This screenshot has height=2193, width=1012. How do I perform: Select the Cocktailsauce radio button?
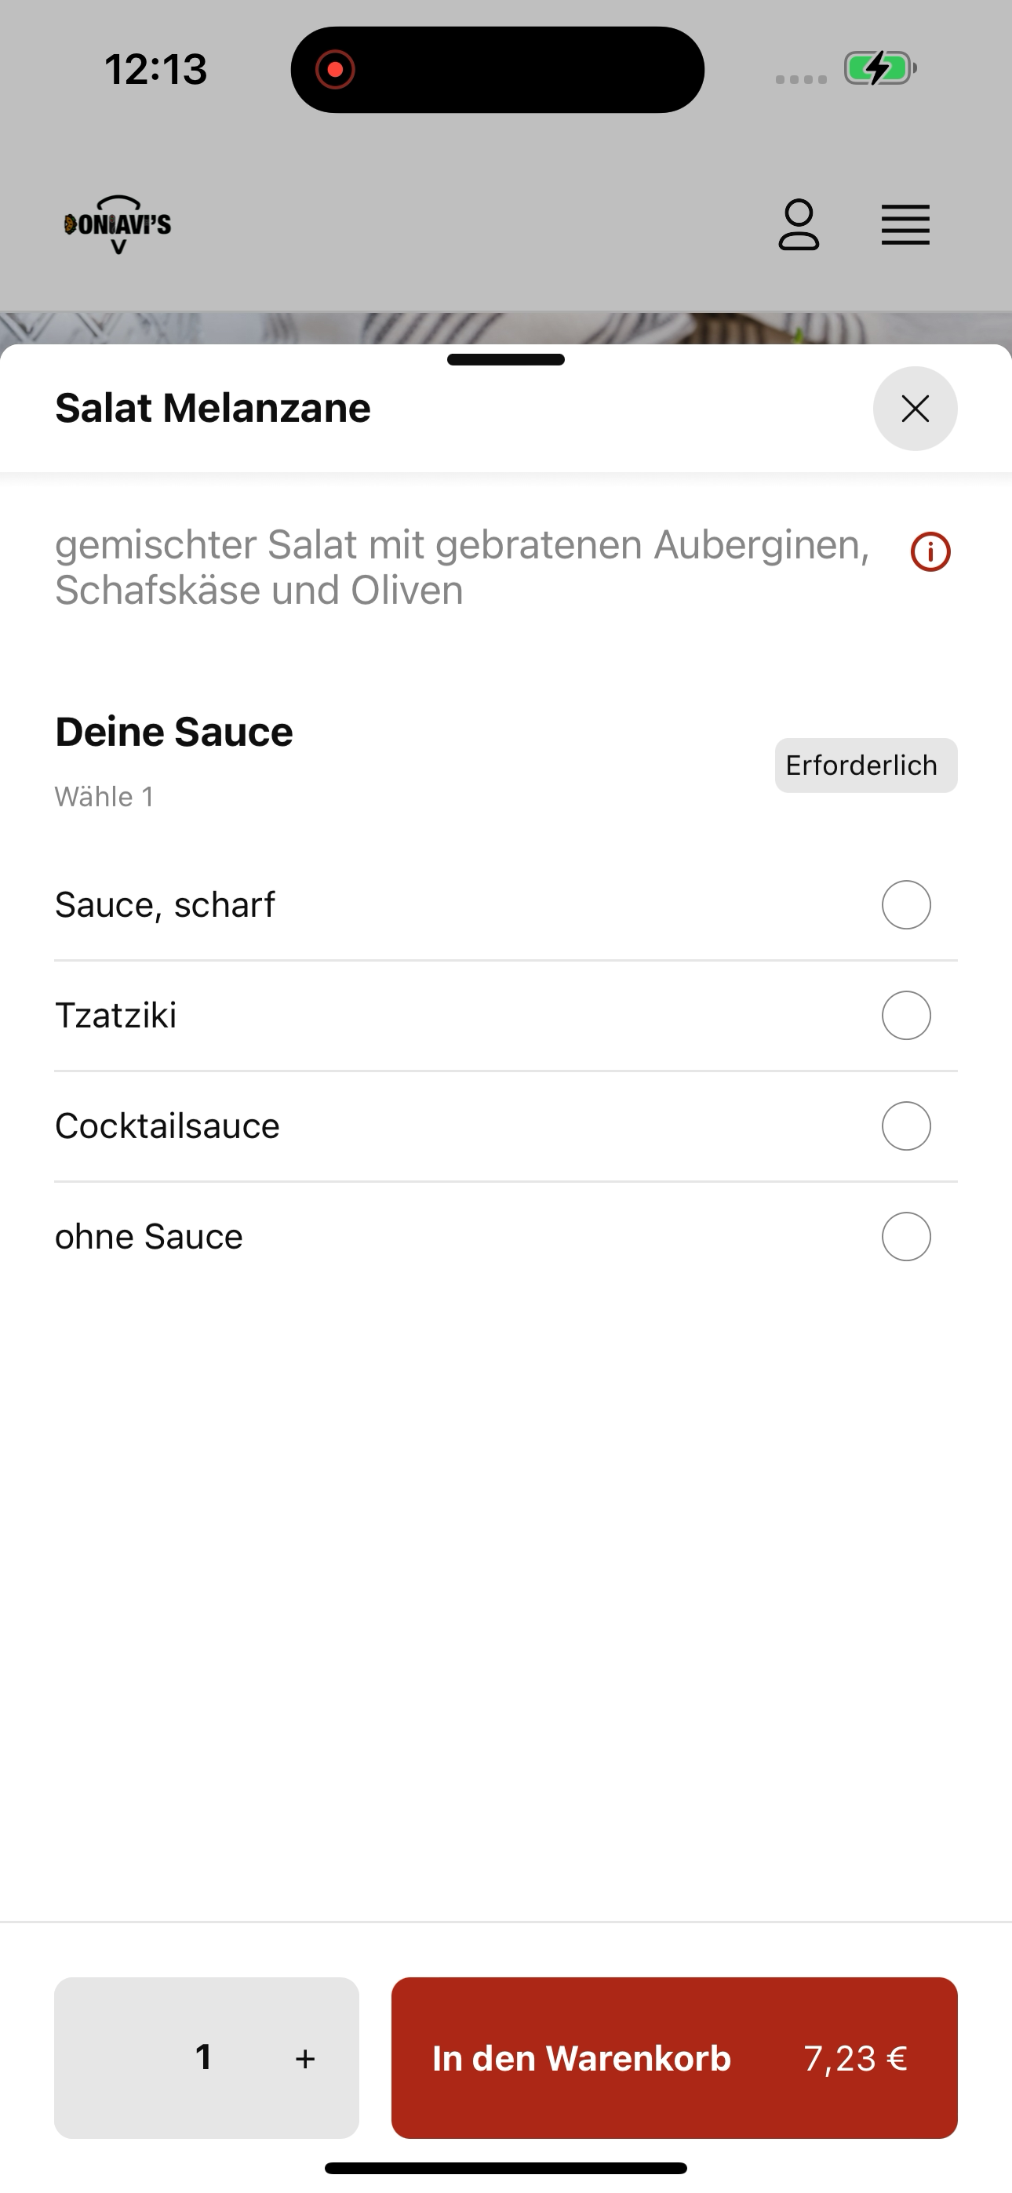click(x=905, y=1126)
